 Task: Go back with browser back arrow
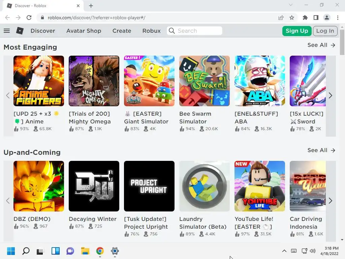click(x=7, y=18)
